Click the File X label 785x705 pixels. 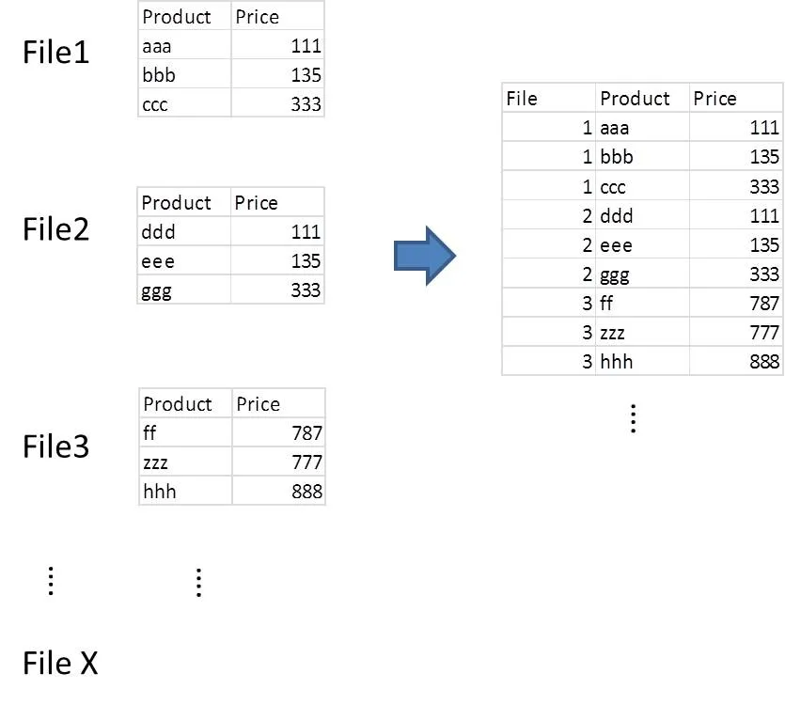point(60,663)
